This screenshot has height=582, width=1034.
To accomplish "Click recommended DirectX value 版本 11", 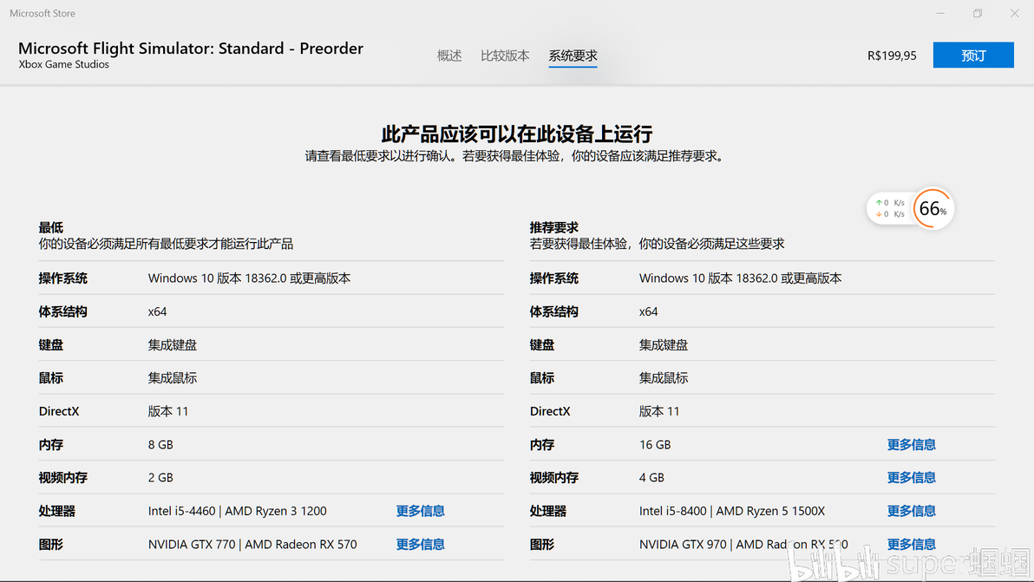I will [x=659, y=411].
